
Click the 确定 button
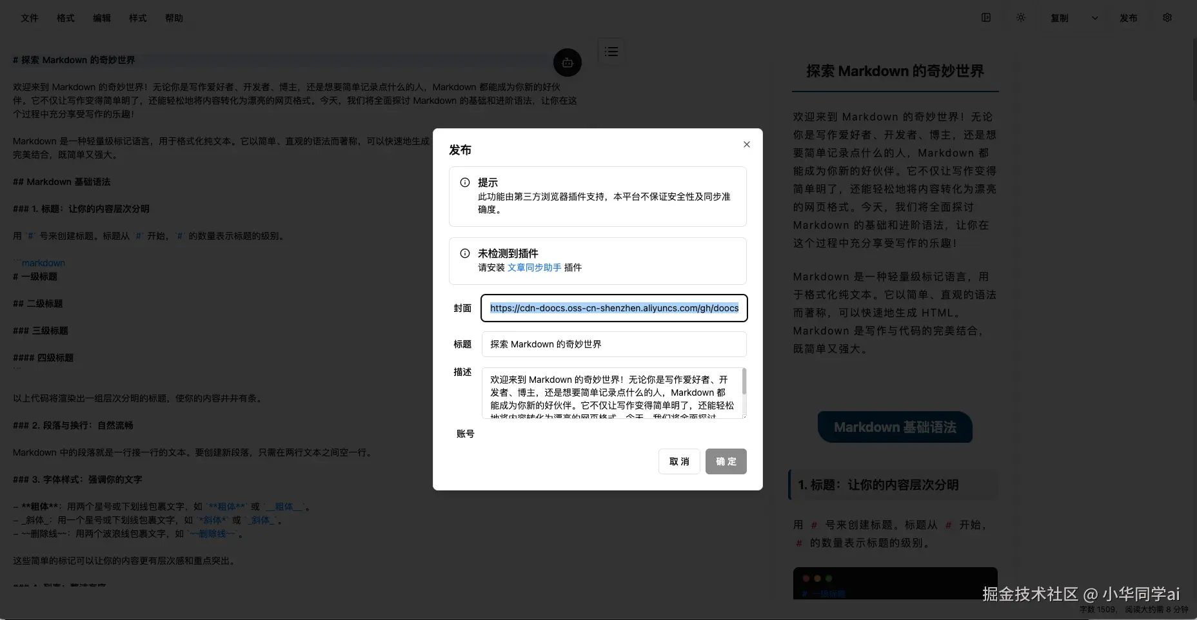point(726,461)
